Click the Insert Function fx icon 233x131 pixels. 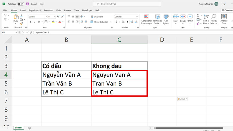tap(31, 32)
